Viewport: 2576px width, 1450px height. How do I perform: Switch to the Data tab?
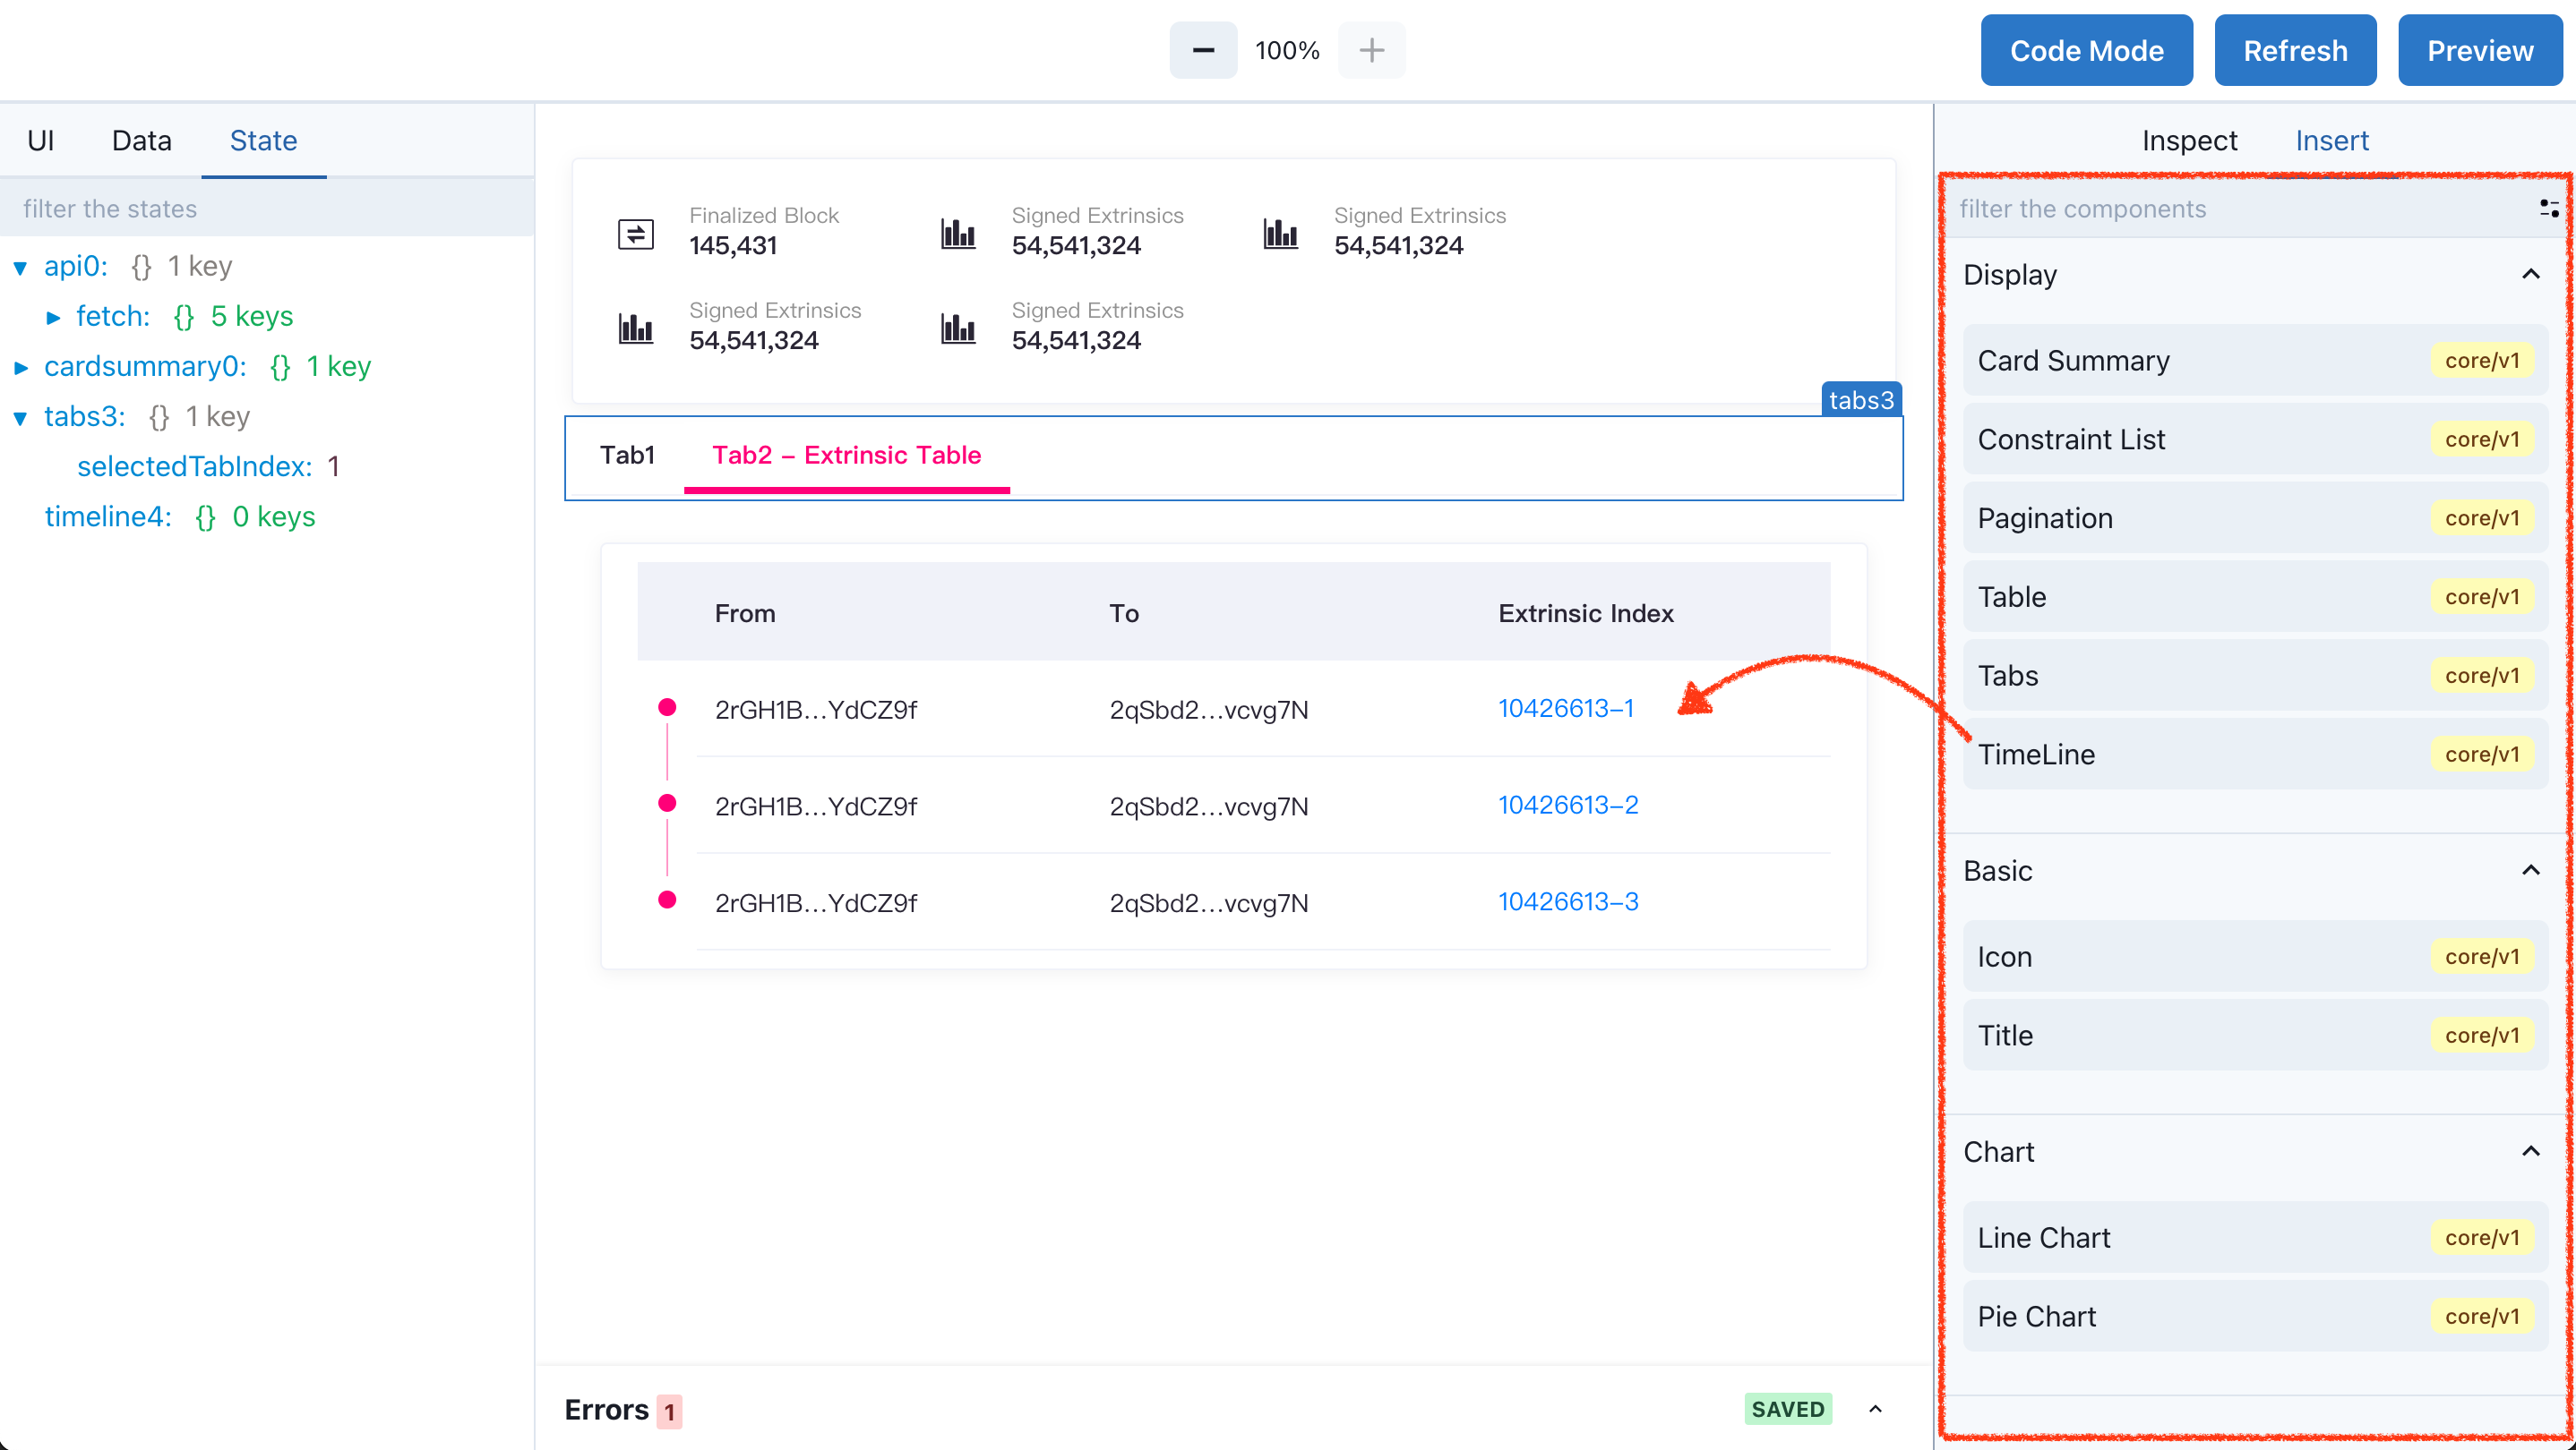tap(142, 141)
